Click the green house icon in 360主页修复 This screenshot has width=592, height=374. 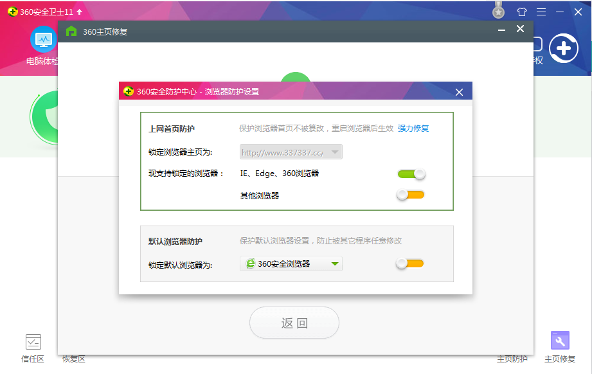pos(71,31)
